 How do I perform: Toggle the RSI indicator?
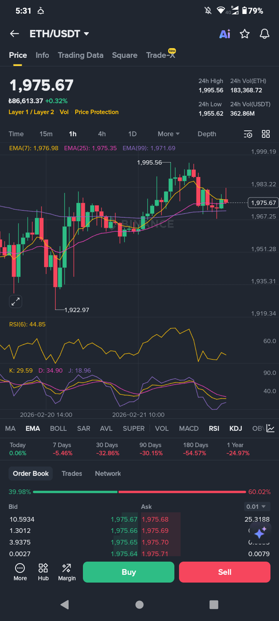pos(214,428)
